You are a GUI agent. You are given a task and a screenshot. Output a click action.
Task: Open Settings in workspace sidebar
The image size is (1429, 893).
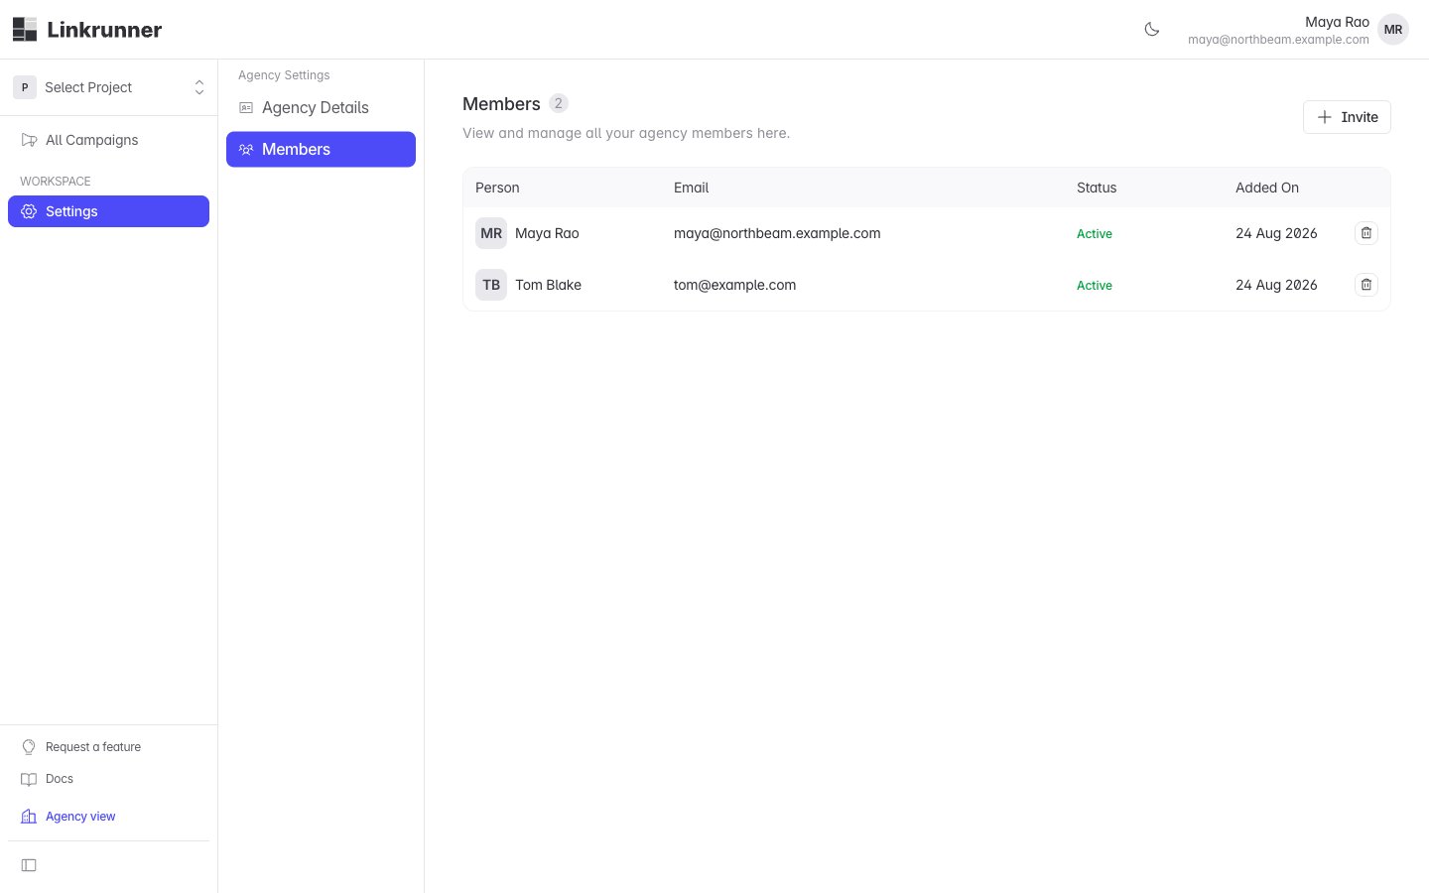pyautogui.click(x=109, y=211)
